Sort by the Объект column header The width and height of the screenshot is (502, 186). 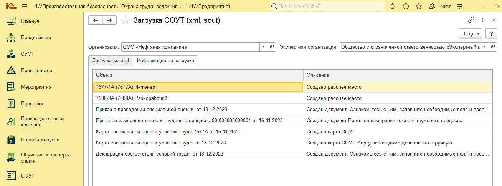click(x=198, y=75)
